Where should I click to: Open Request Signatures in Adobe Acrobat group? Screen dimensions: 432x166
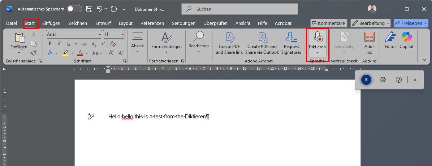click(x=291, y=43)
